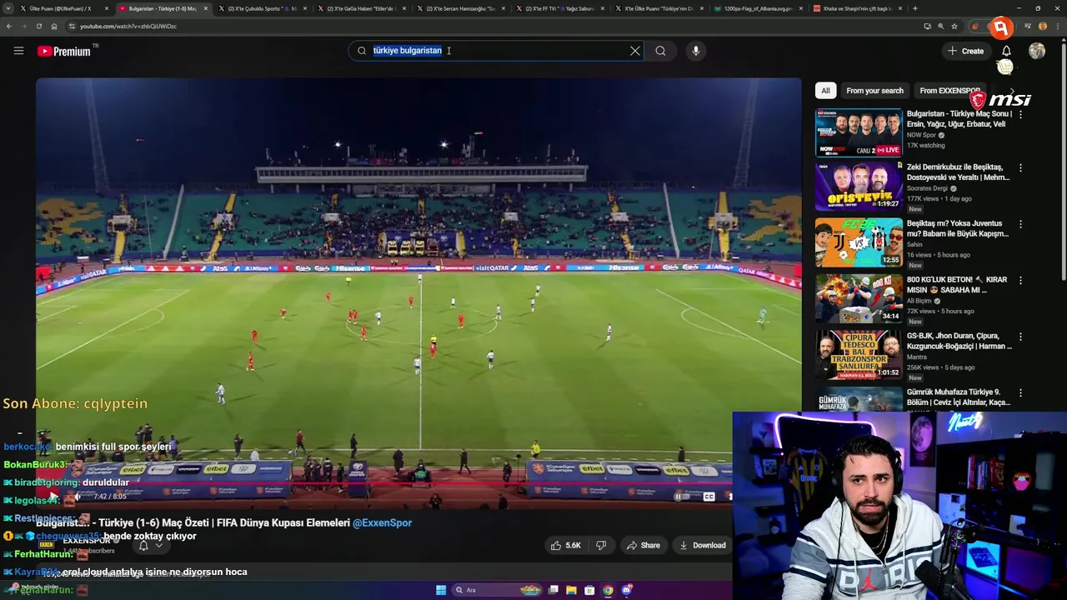Go back with browser back arrow
The image size is (1067, 600).
coord(9,26)
